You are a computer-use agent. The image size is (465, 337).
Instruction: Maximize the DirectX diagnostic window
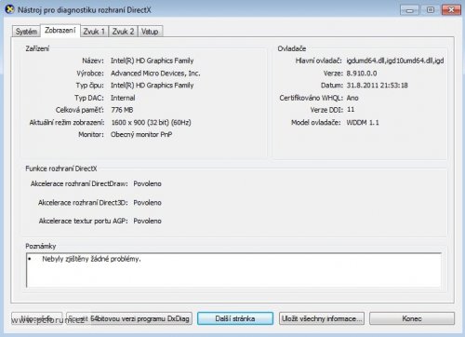[x=431, y=10]
